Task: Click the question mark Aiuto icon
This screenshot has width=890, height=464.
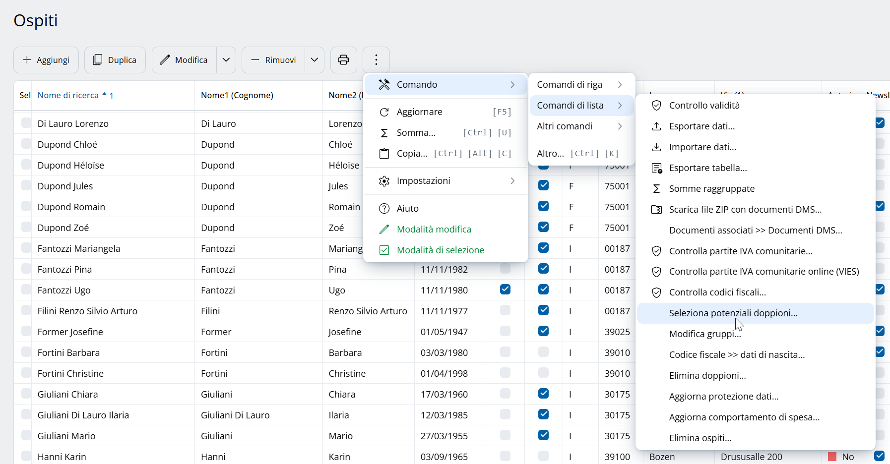Action: pyautogui.click(x=384, y=209)
